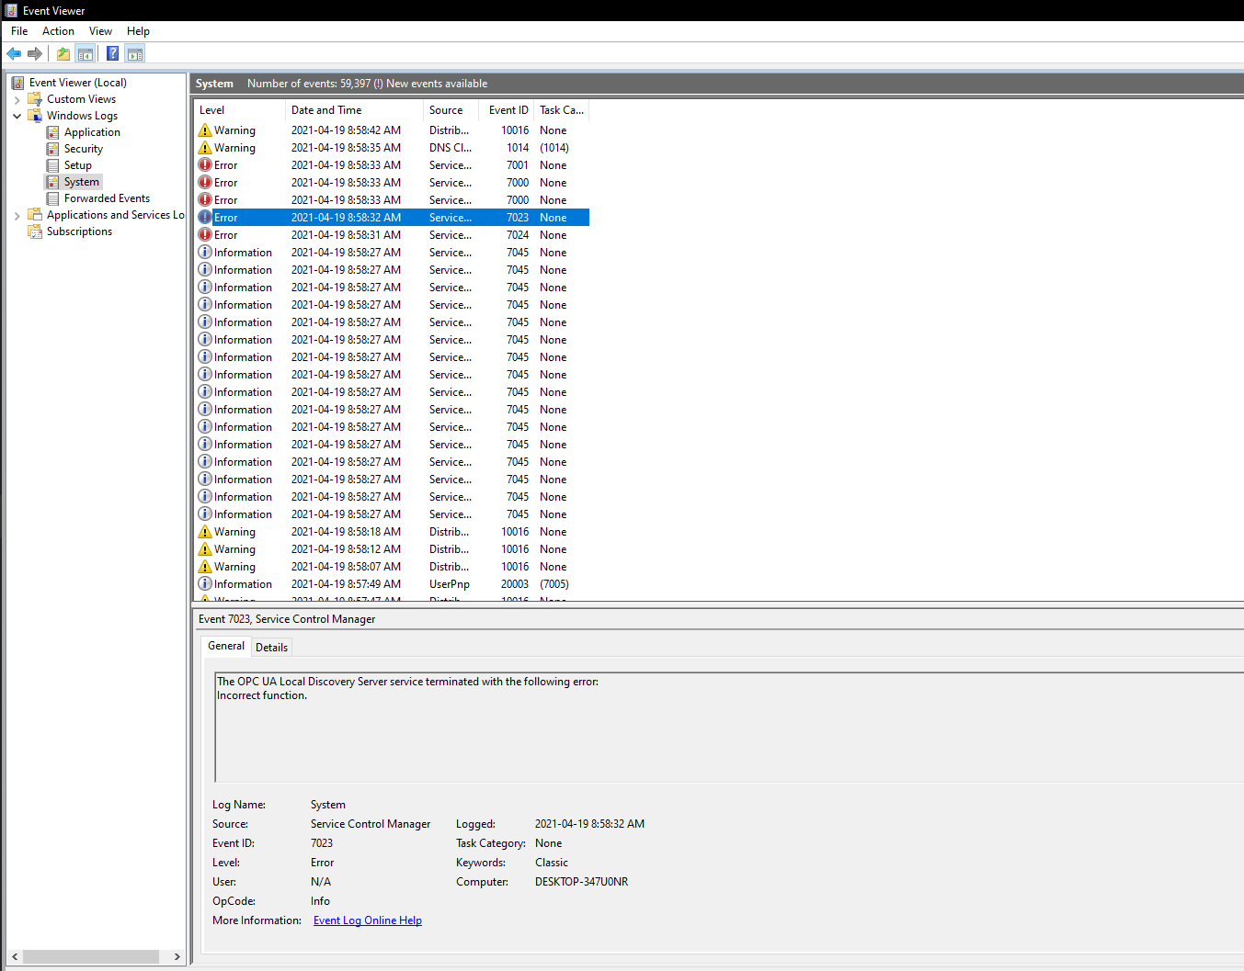Open the Help menu
The height and width of the screenshot is (971, 1244).
click(x=138, y=31)
